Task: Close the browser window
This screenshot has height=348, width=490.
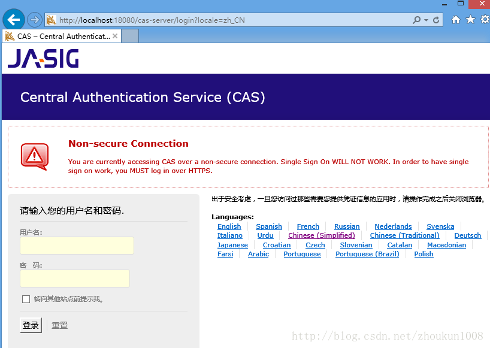Action: click(482, 4)
